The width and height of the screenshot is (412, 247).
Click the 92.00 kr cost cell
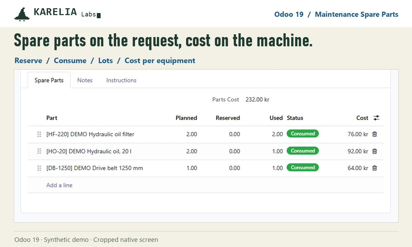point(358,151)
